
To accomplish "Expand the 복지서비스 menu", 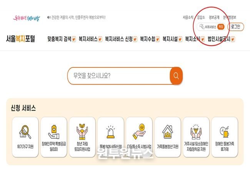I will click(88, 39).
